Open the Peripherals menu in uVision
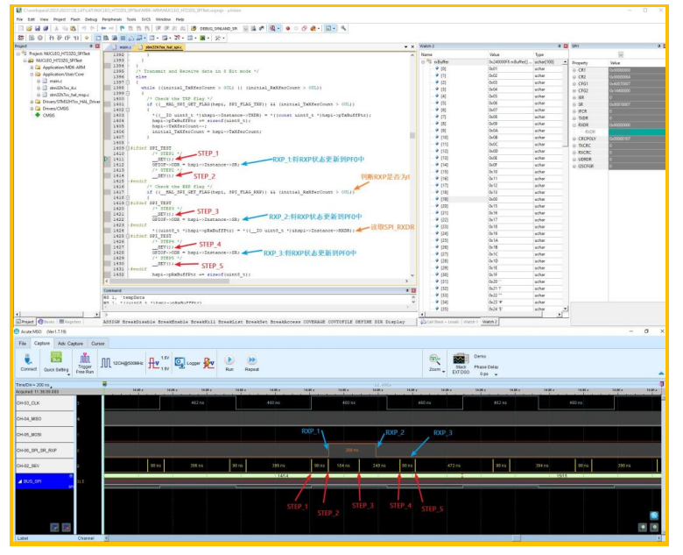This screenshot has height=555, width=683. pos(112,19)
